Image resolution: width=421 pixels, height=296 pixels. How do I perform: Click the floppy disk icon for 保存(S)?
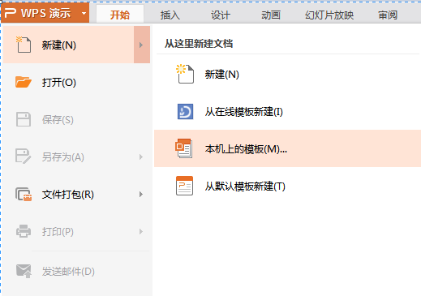tap(24, 119)
